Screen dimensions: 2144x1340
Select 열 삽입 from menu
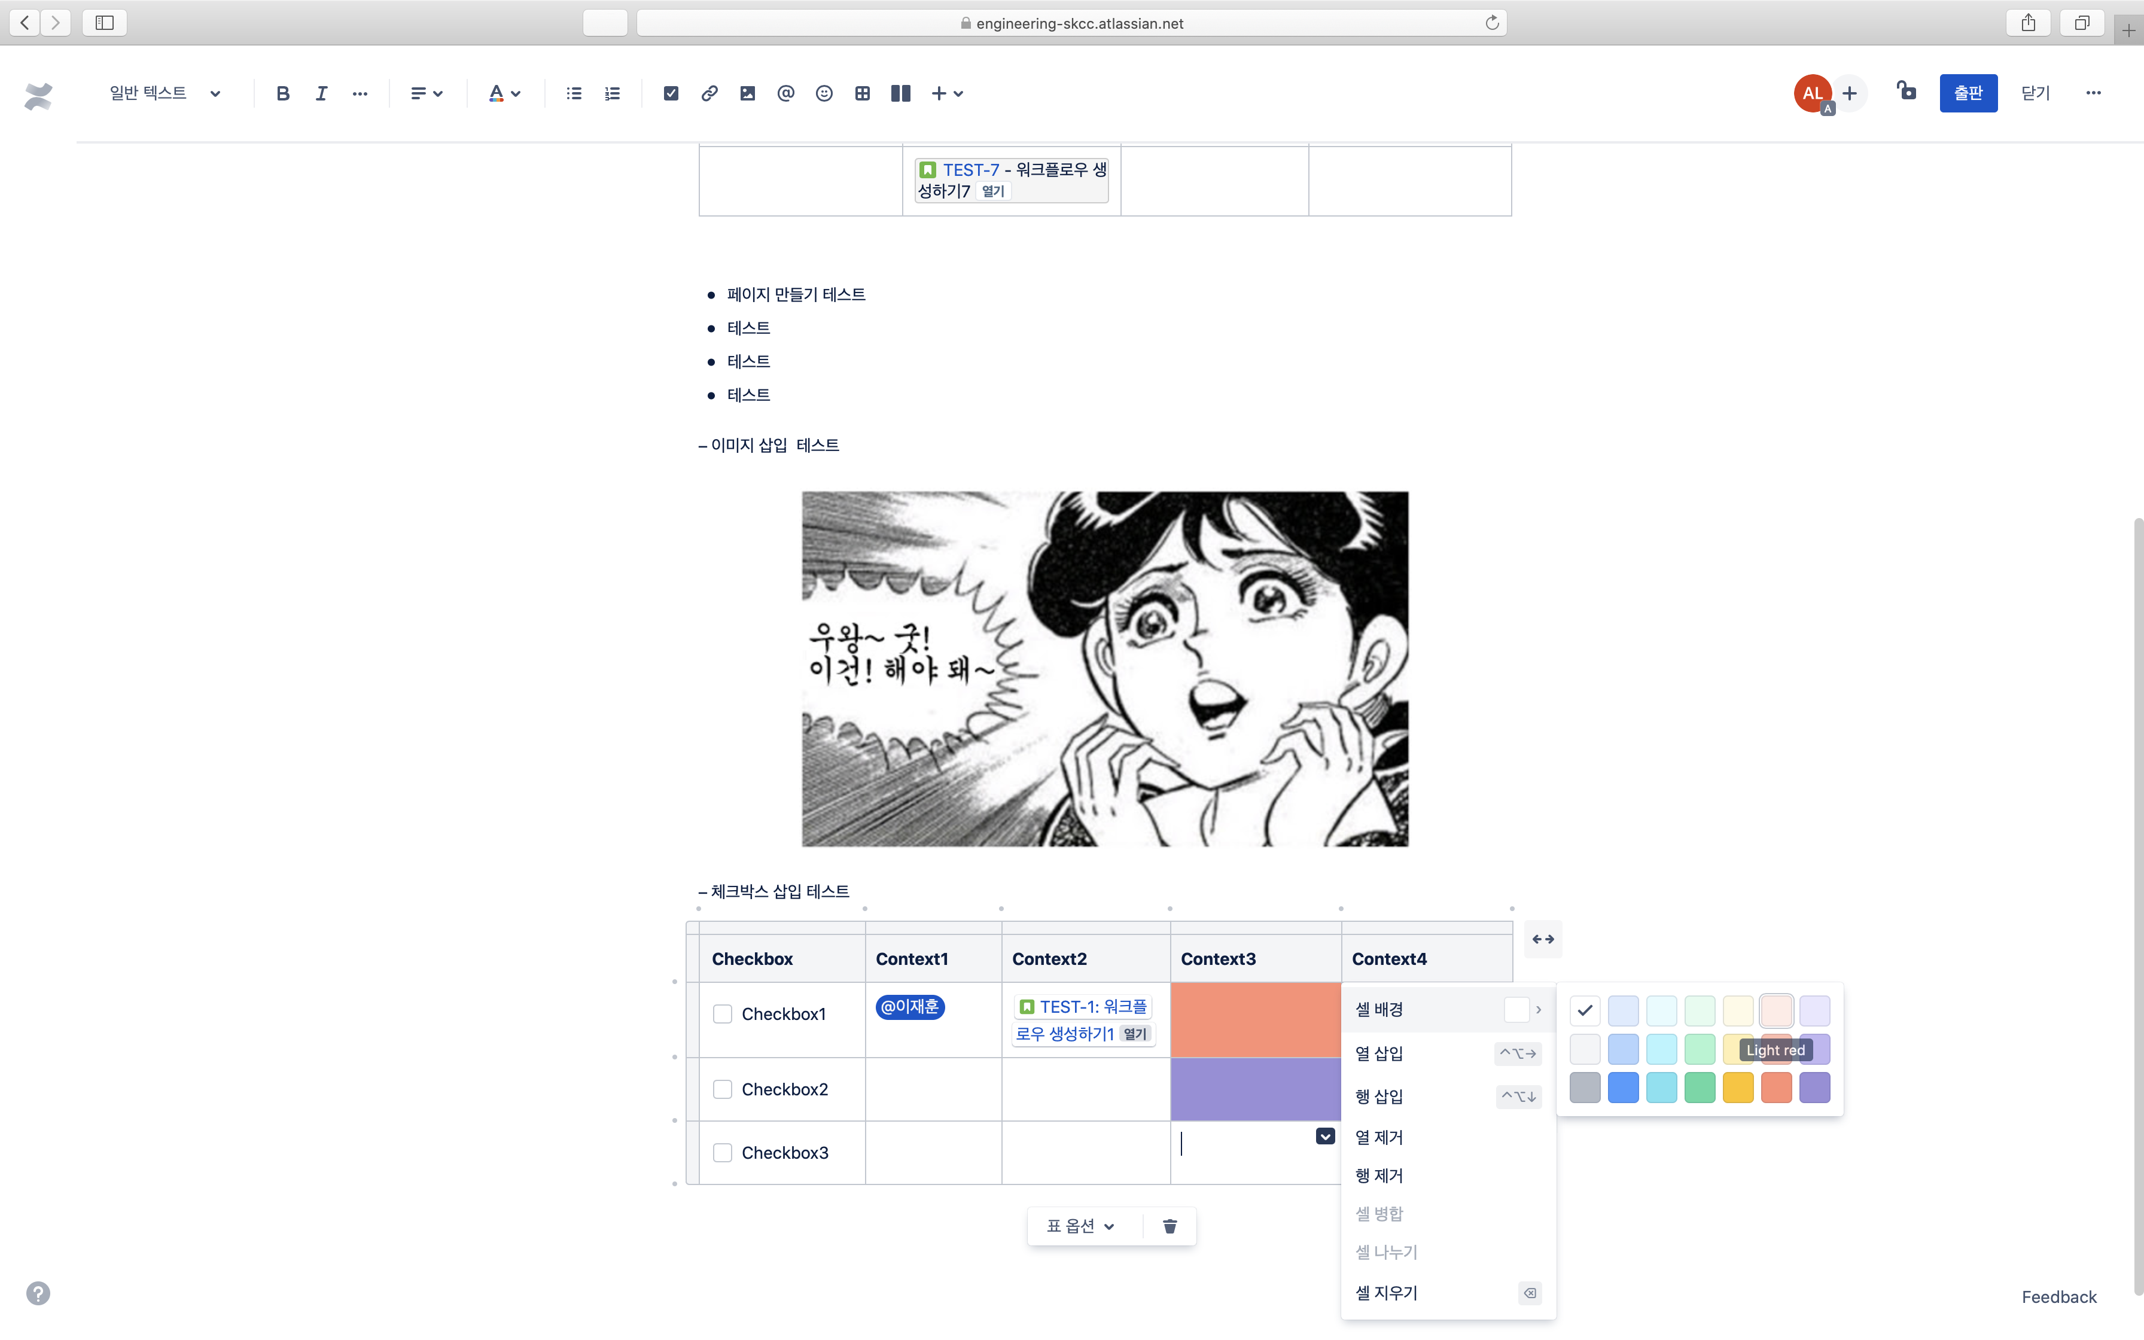[1448, 1053]
